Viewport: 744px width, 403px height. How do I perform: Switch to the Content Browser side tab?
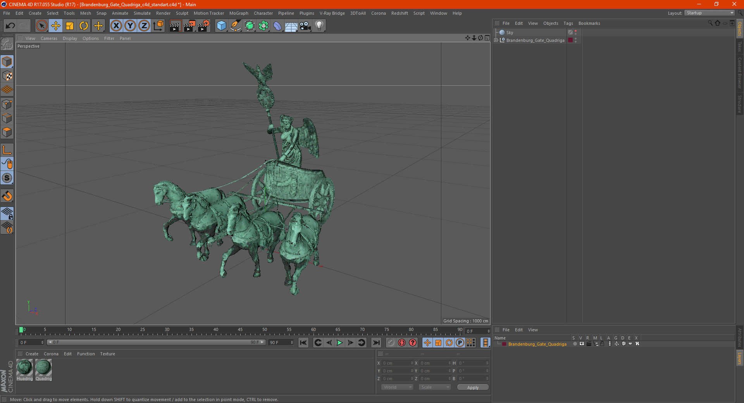pyautogui.click(x=739, y=72)
